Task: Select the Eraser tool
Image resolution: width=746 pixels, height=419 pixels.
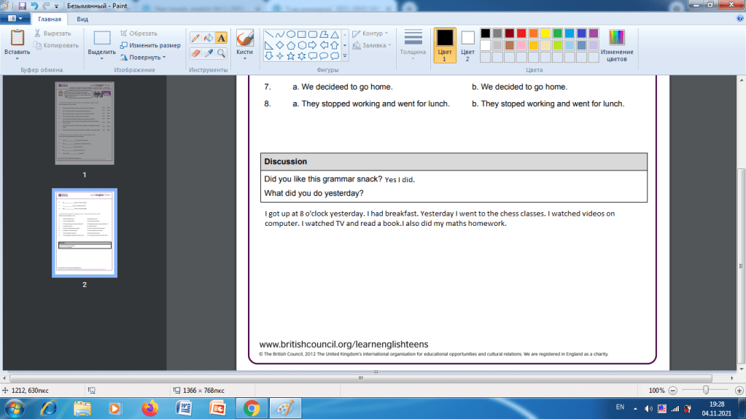Action: click(195, 53)
